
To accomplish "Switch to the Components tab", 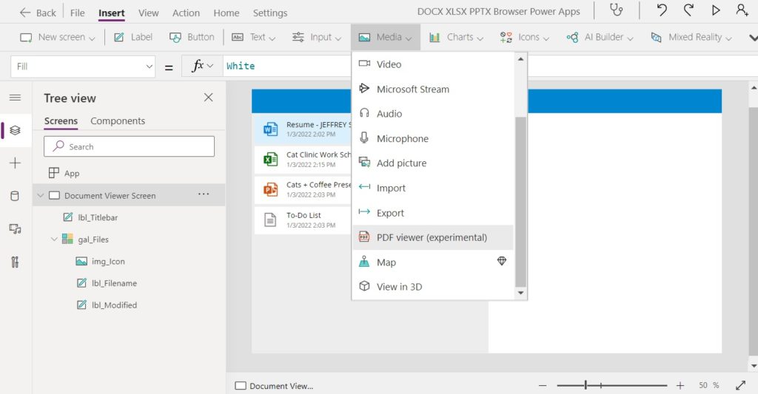I will coord(118,121).
